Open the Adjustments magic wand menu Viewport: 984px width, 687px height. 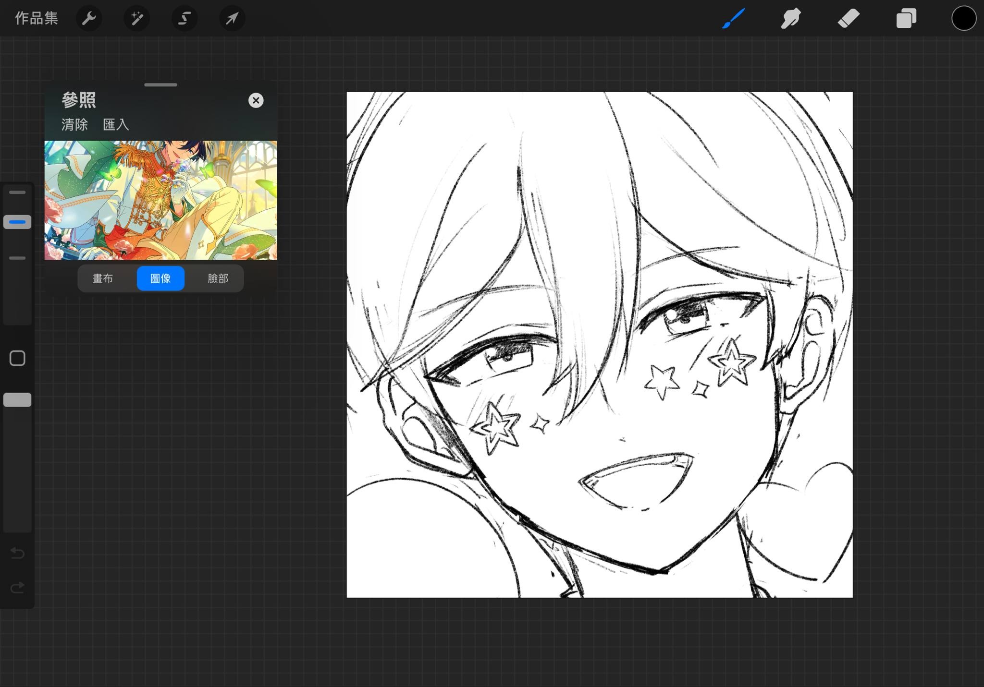(136, 19)
